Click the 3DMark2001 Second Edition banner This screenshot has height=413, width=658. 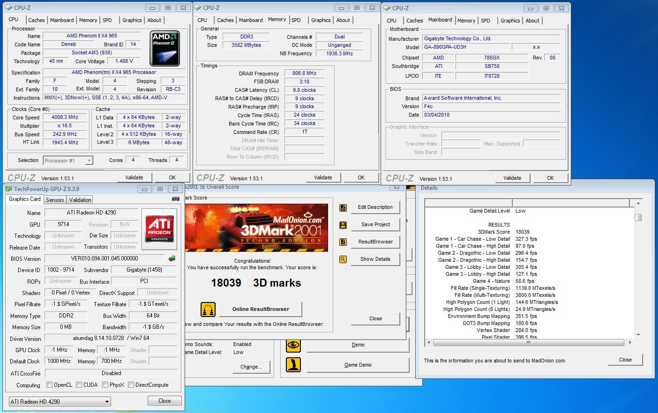256,228
